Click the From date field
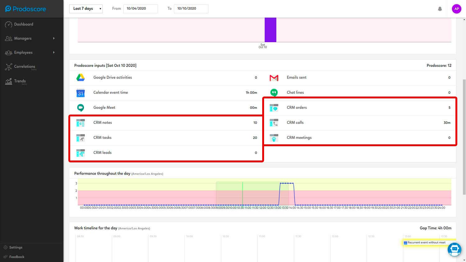 [x=140, y=9]
